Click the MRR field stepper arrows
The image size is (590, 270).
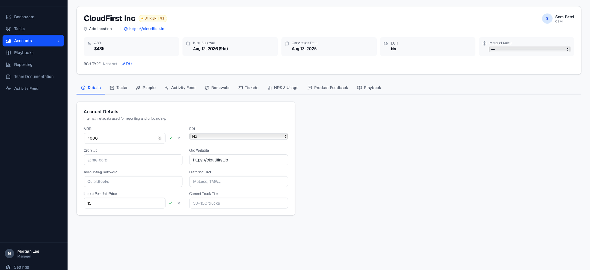coord(159,138)
